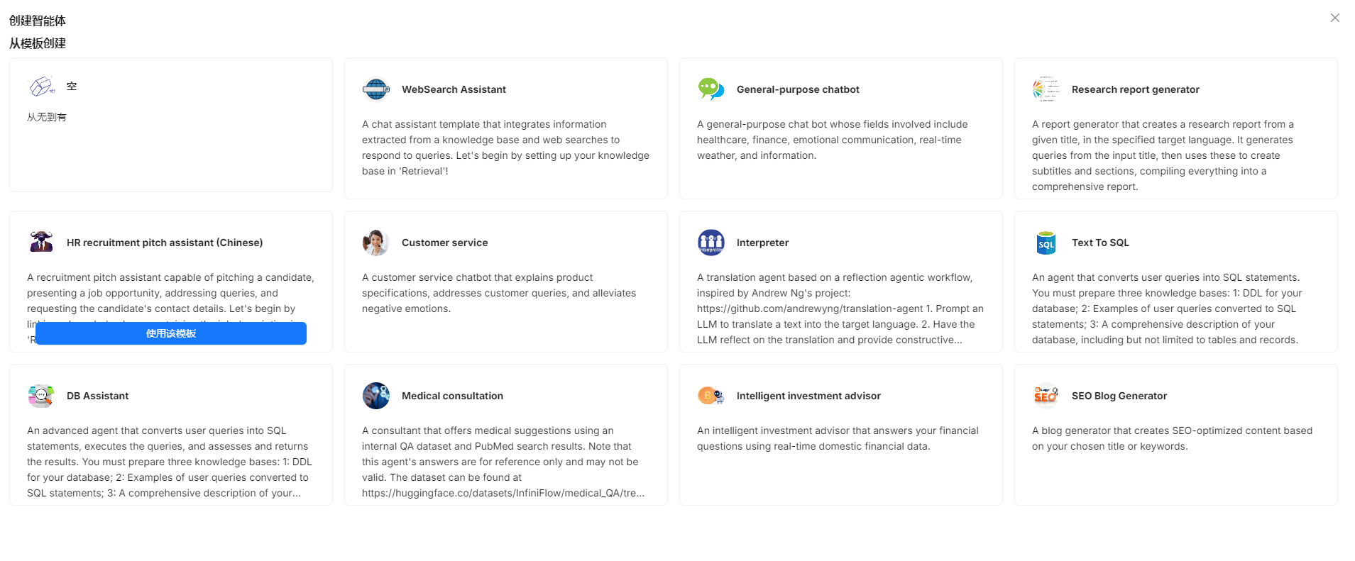Pick the Intelligent investment advisor title
1355x561 pixels.
(808, 396)
